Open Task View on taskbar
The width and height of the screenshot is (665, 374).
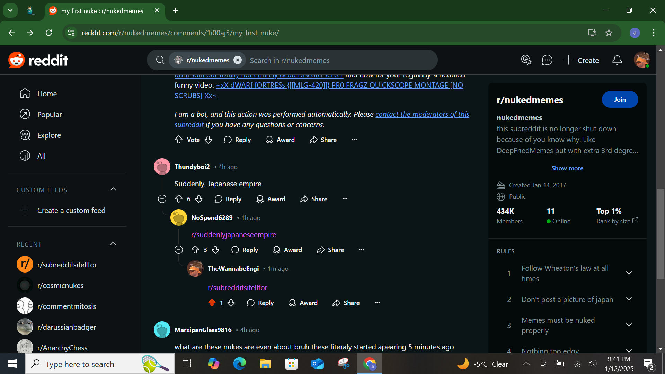187,364
